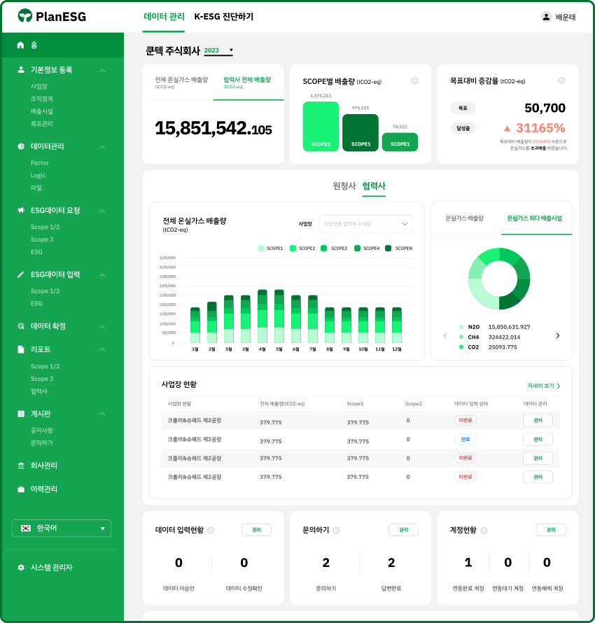Toggle to the 원청사 view
Viewport: 595px width, 623px height.
[x=344, y=185]
